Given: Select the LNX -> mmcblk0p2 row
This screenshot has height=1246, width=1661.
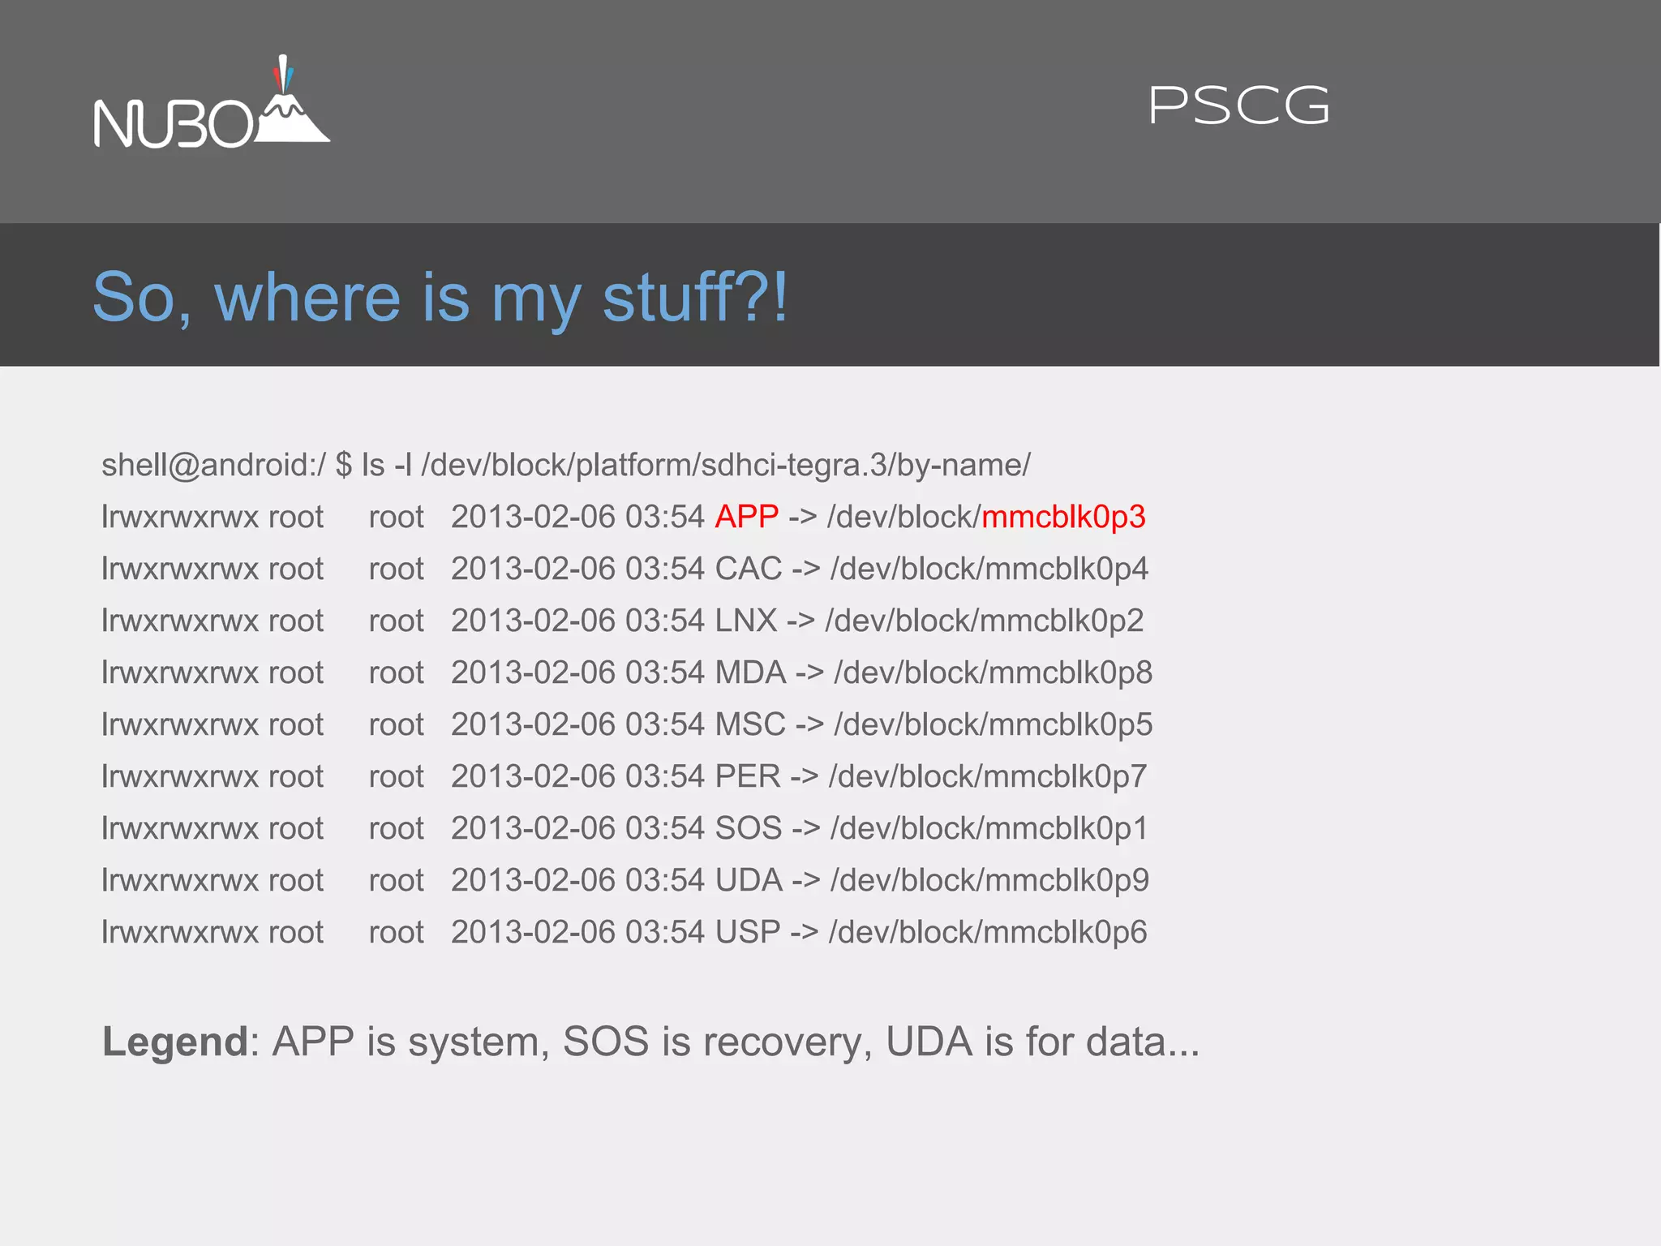Looking at the screenshot, I should point(622,621).
